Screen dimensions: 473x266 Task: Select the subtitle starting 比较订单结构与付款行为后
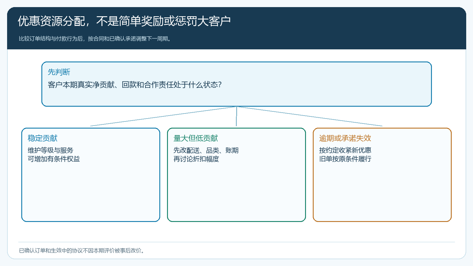95,39
